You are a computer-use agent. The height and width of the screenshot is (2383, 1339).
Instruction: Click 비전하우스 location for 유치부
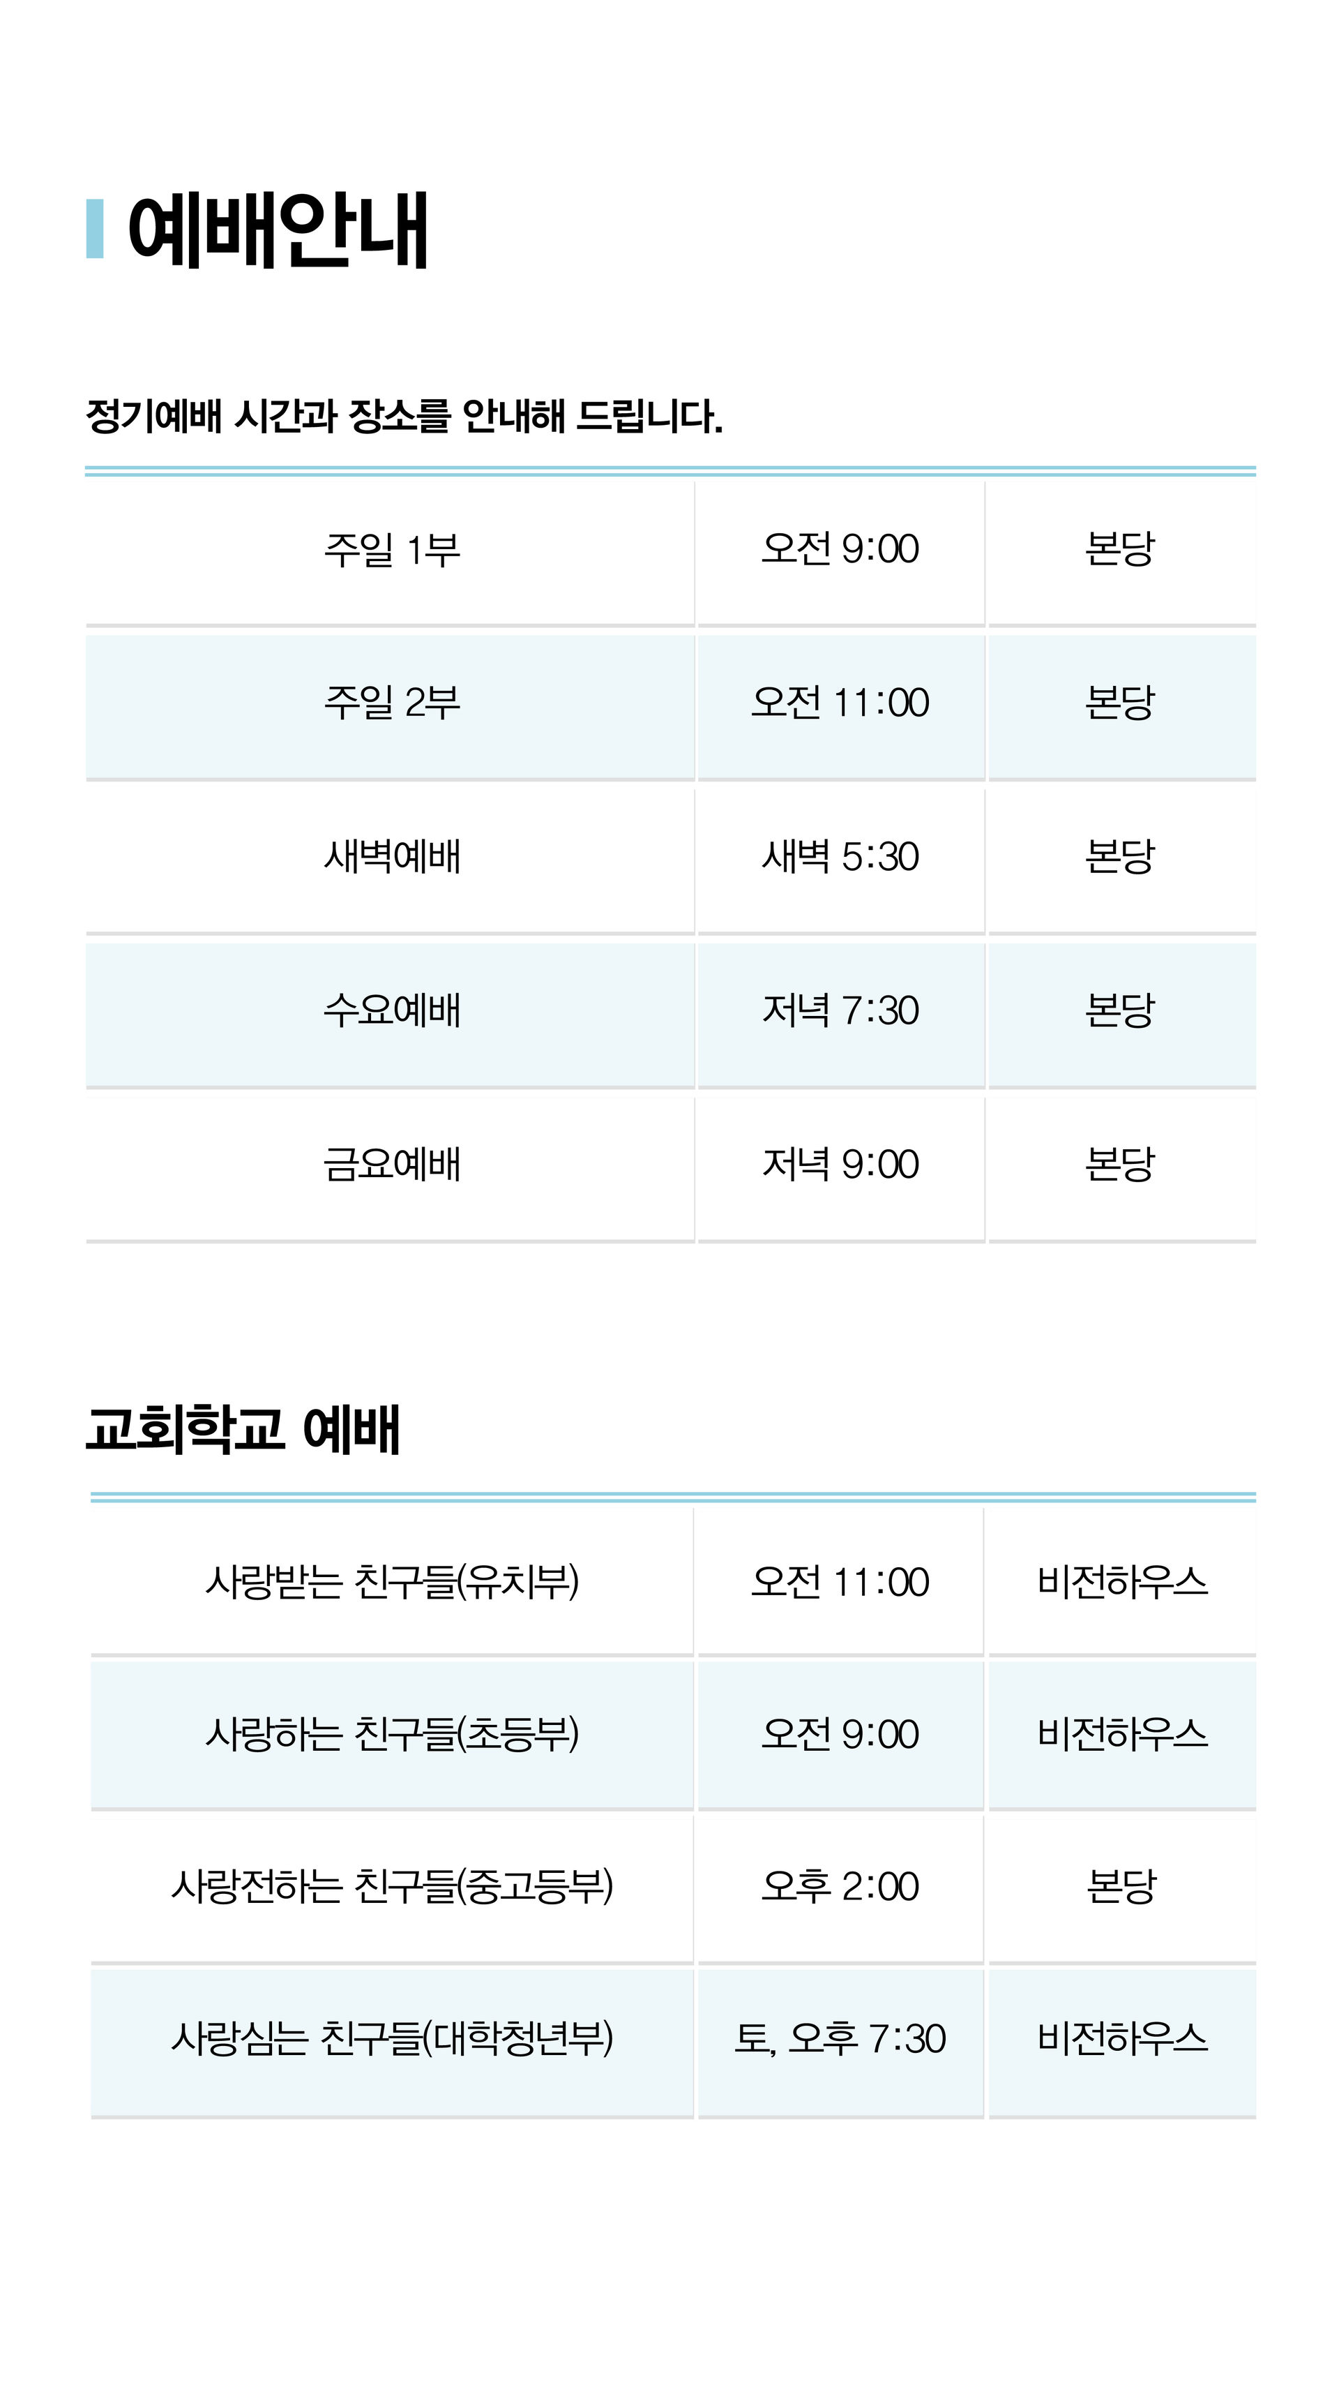pos(1121,1582)
